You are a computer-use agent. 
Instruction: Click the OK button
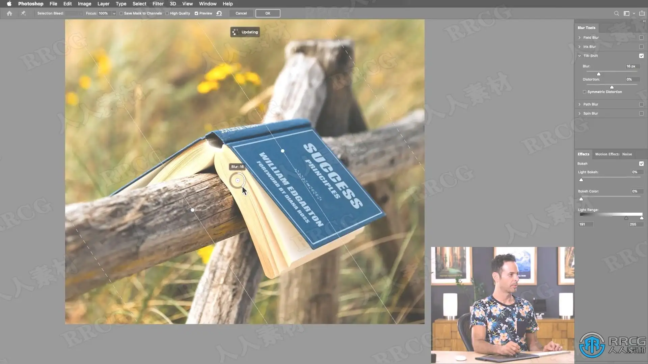(268, 13)
